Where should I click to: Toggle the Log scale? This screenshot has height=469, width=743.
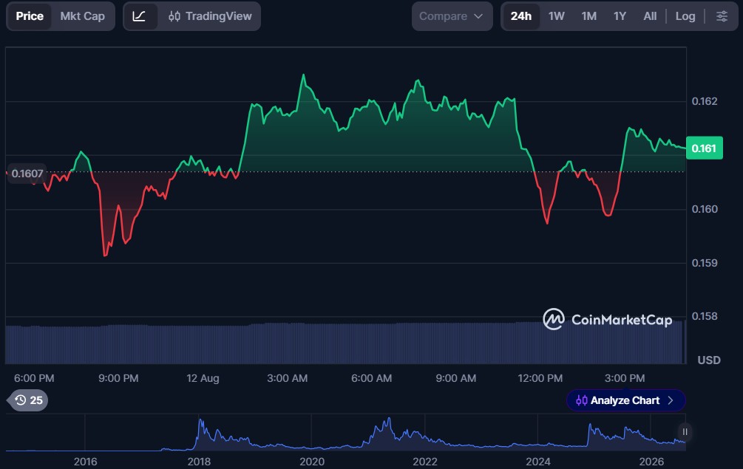click(685, 16)
